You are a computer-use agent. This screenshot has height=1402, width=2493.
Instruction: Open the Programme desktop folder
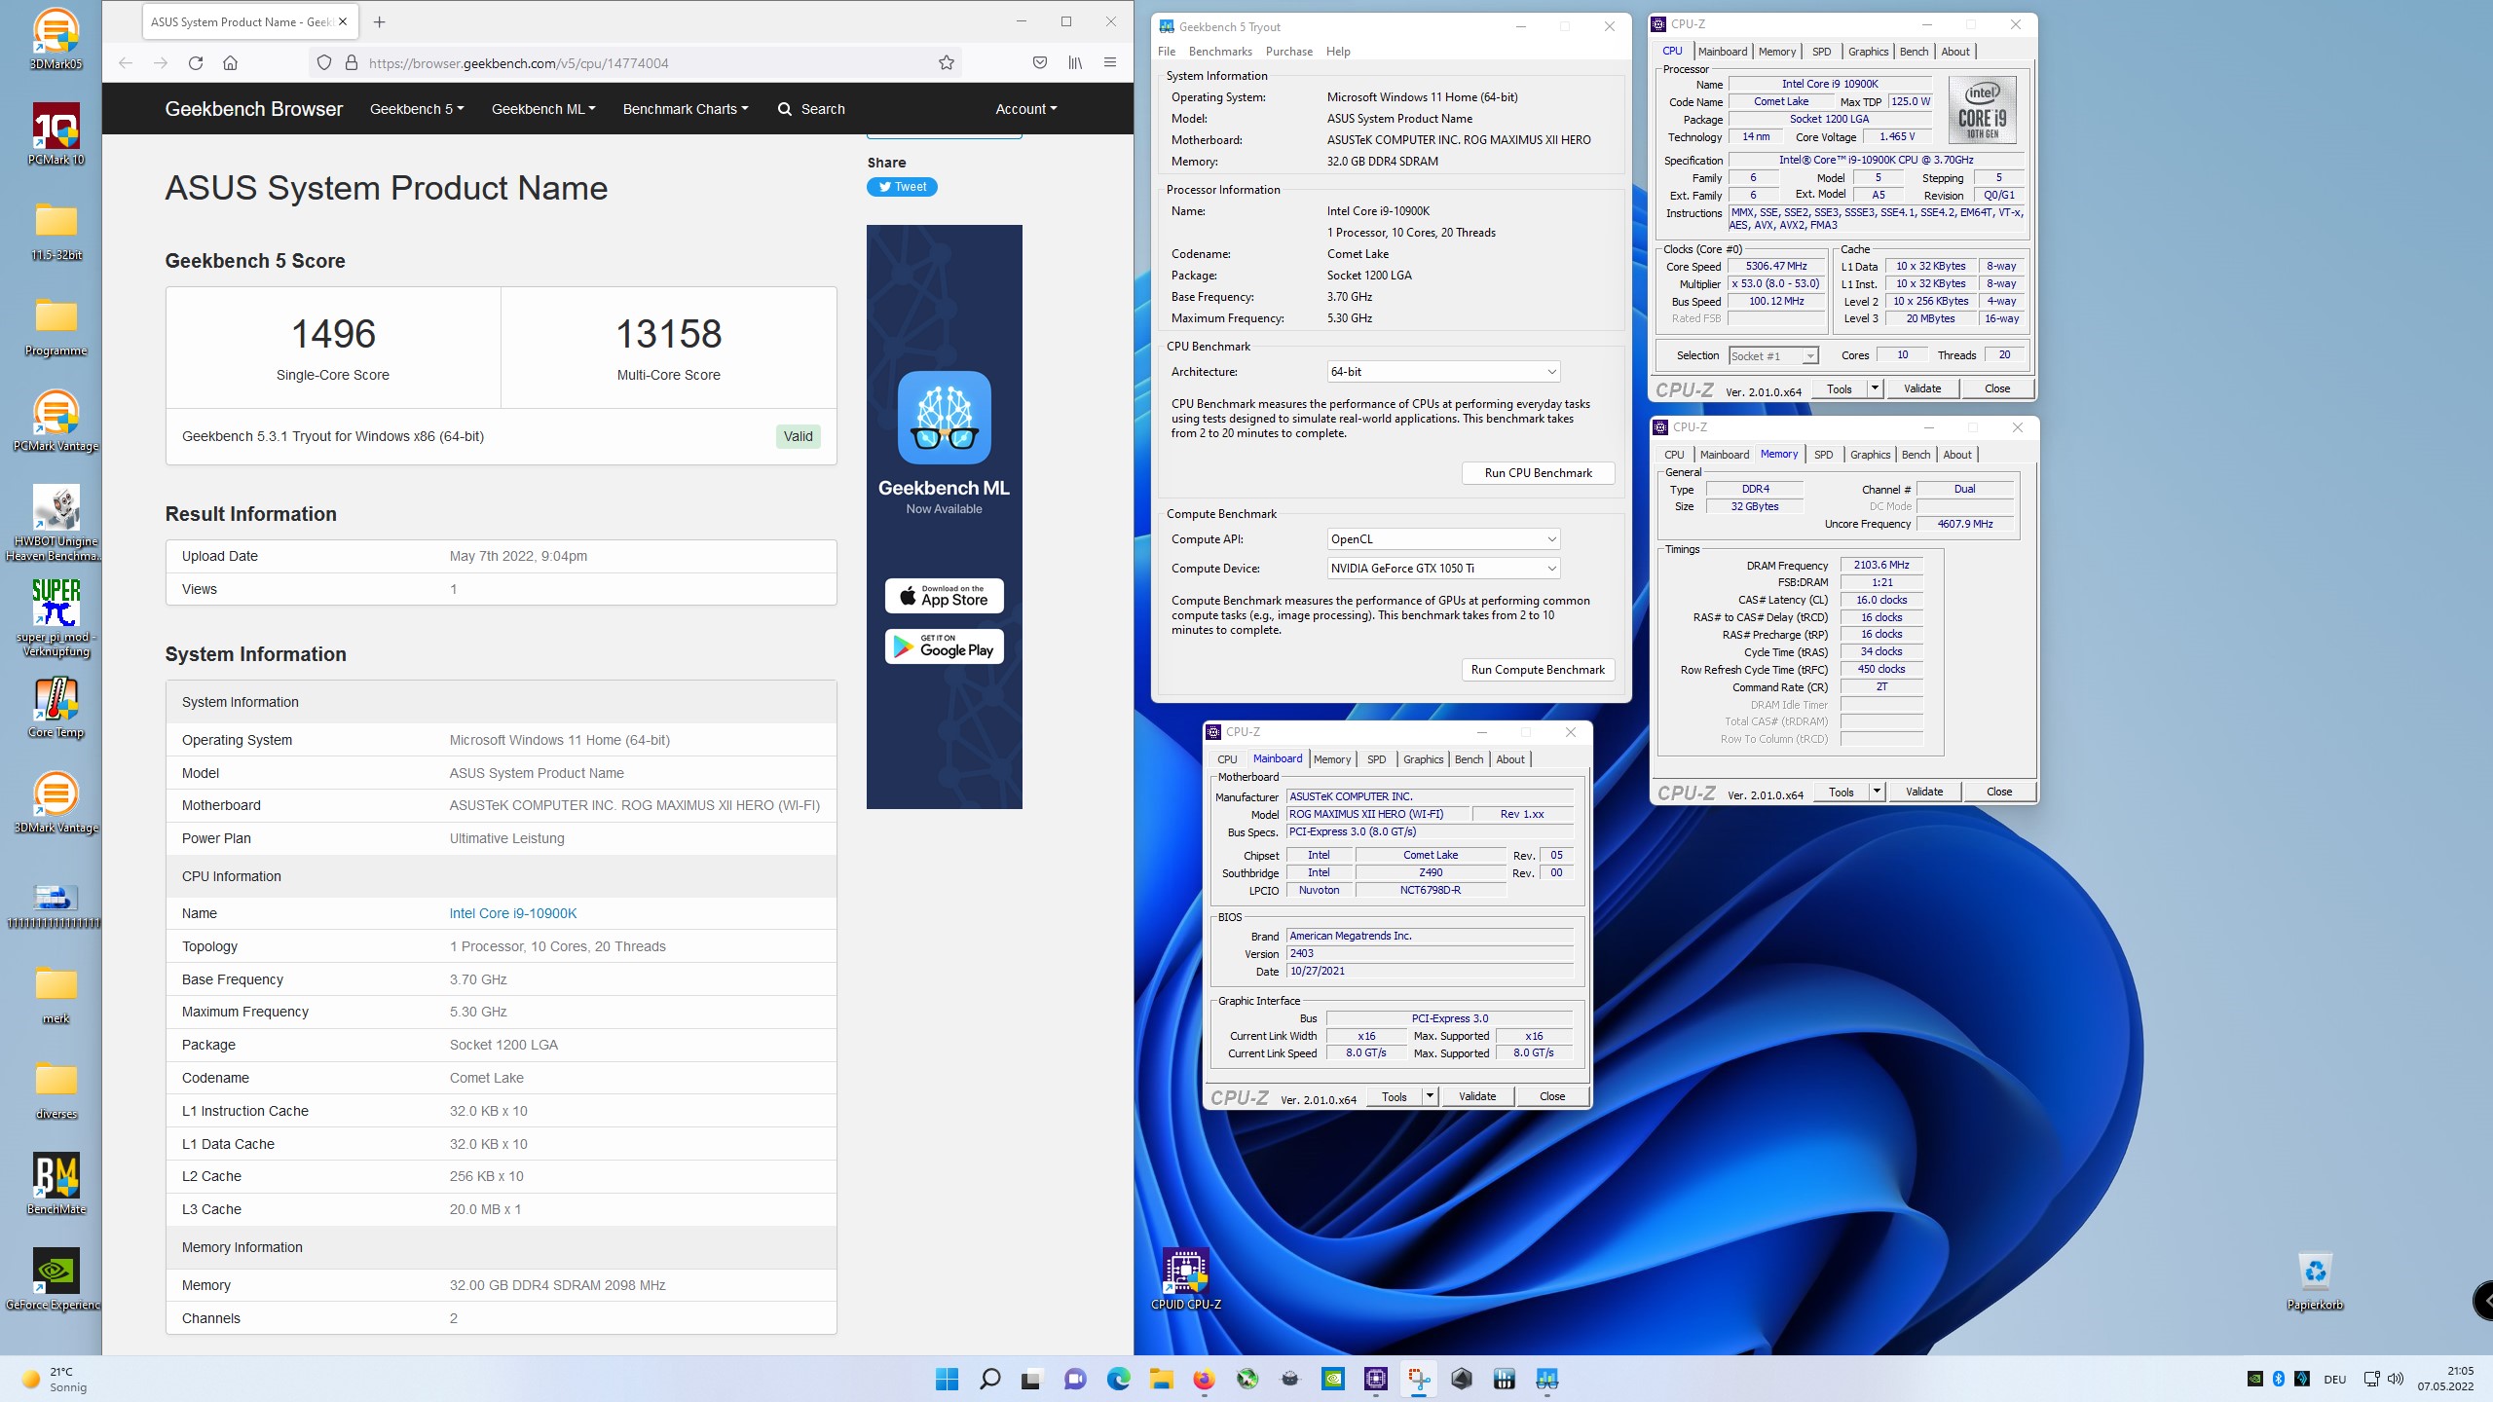(56, 325)
